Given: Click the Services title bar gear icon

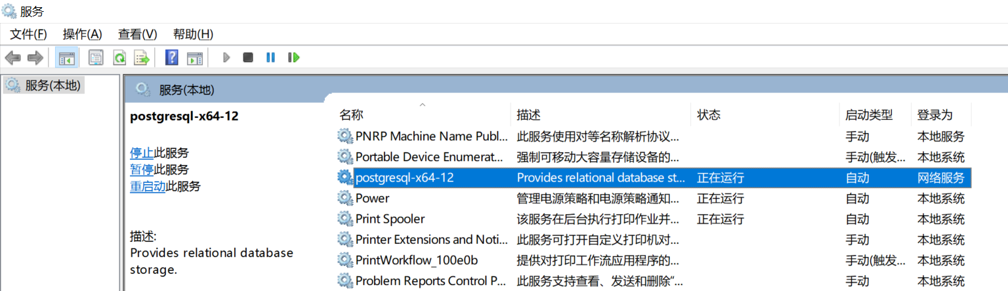Looking at the screenshot, I should (9, 11).
